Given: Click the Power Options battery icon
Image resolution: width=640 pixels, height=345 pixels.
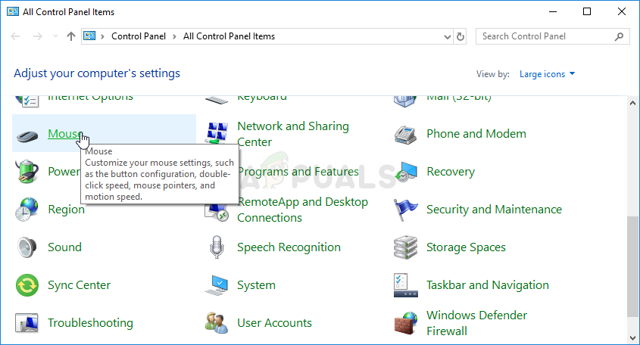Looking at the screenshot, I should point(27,171).
